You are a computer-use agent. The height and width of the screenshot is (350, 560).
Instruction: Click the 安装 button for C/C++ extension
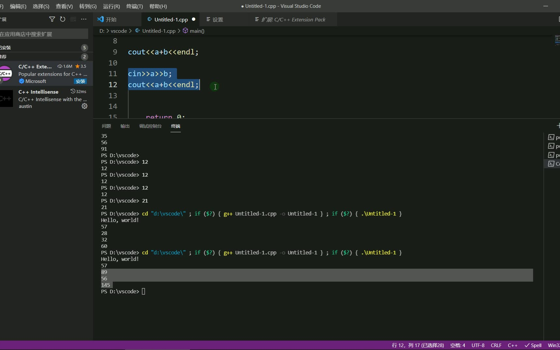[x=80, y=81]
